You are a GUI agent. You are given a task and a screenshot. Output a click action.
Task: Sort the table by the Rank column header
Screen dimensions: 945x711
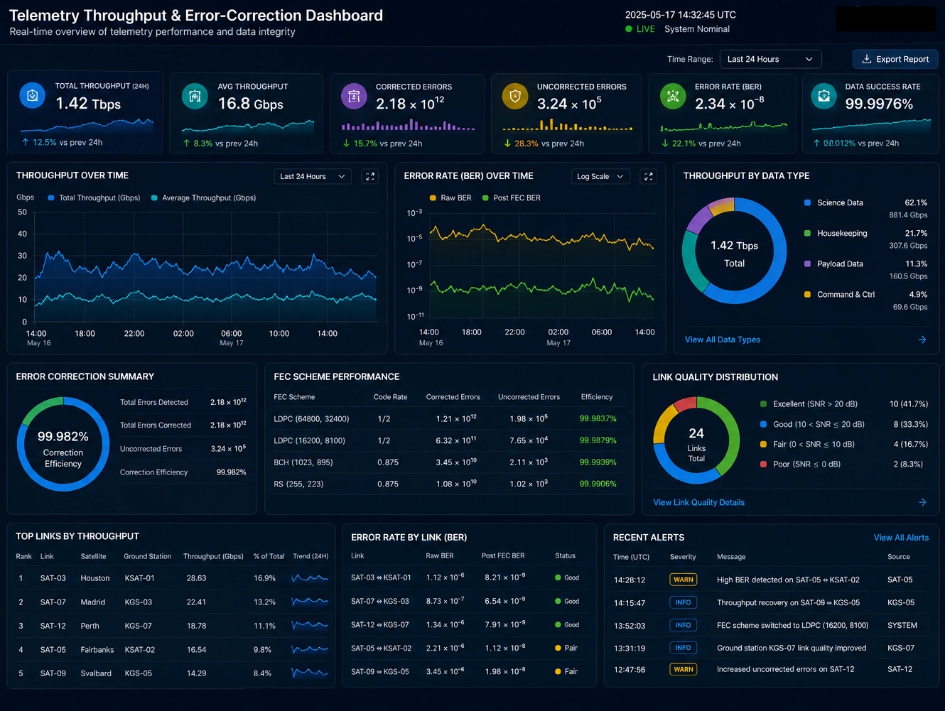(x=23, y=556)
